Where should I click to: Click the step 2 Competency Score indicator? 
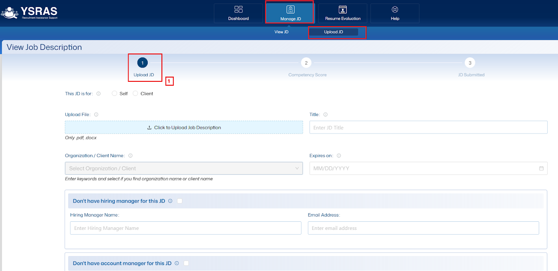306,62
